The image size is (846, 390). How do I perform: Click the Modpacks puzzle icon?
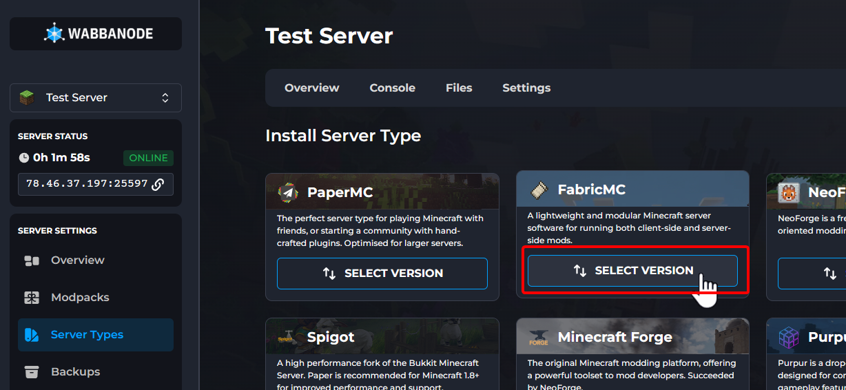coord(32,298)
